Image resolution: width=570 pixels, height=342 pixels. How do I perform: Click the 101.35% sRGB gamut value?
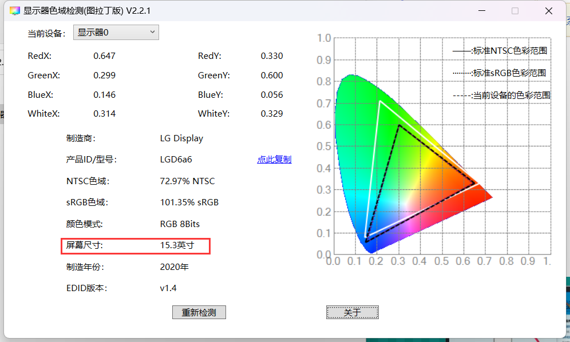coord(189,202)
